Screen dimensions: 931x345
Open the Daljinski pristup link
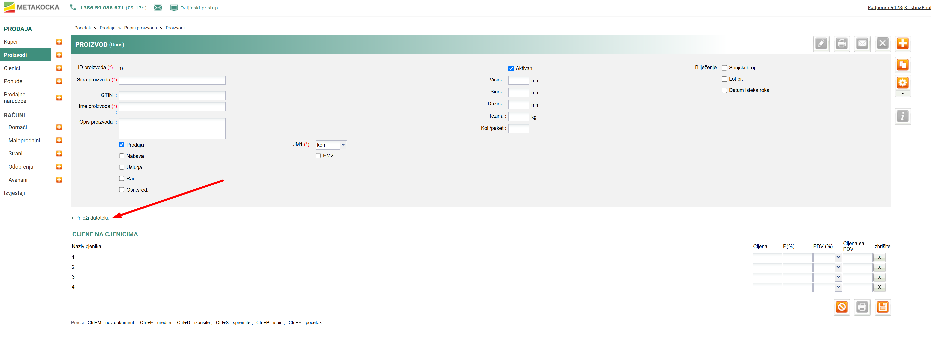pos(198,8)
